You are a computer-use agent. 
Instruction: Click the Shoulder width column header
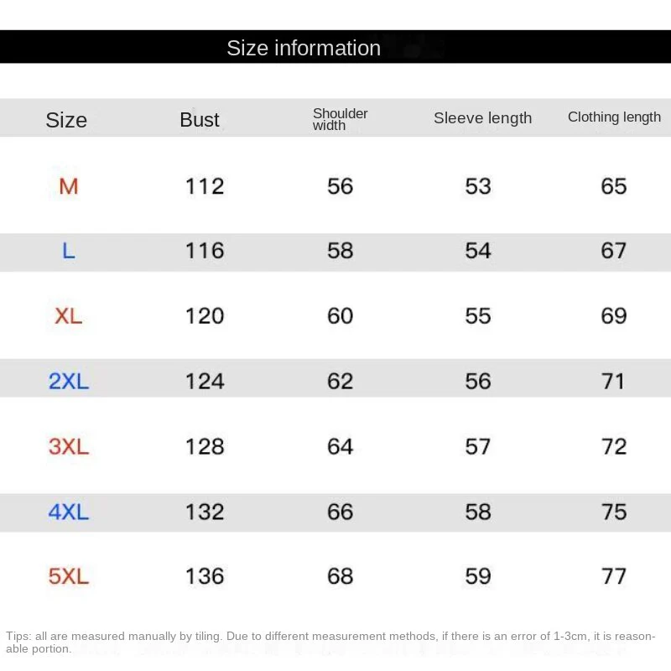341,119
